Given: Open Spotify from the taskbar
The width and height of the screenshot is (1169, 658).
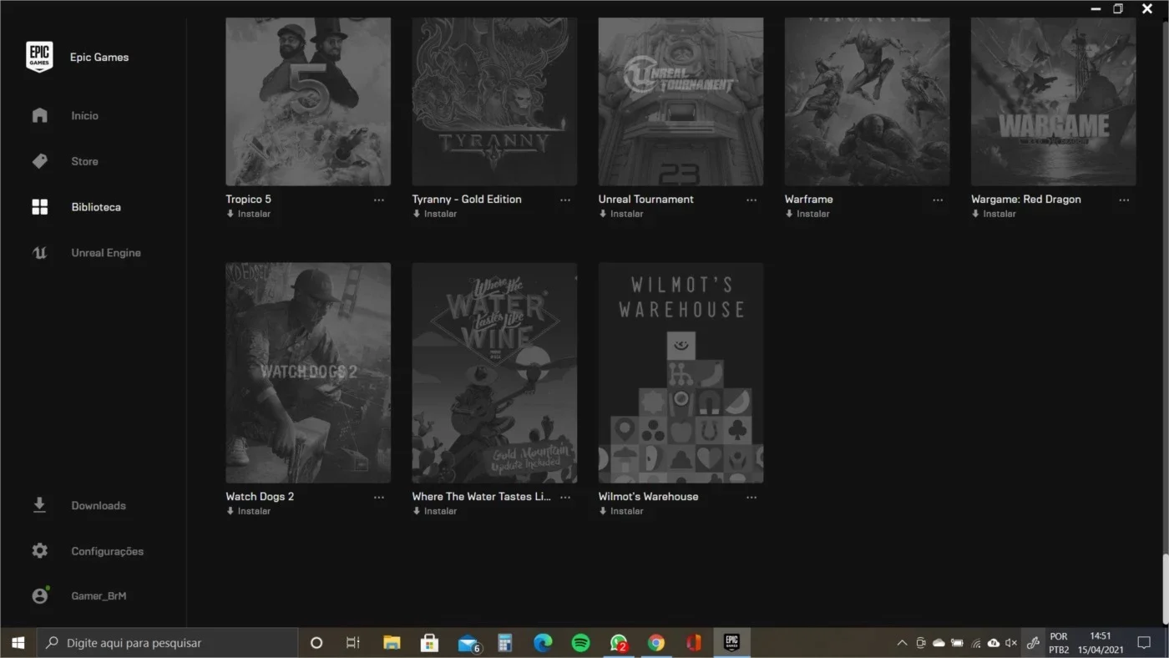Looking at the screenshot, I should tap(580, 643).
